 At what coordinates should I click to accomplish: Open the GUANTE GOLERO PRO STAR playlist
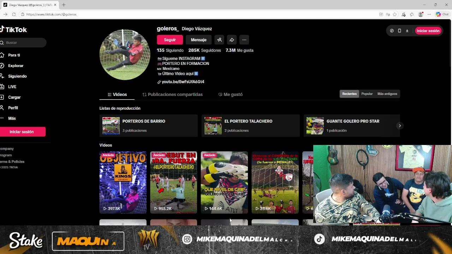pyautogui.click(x=352, y=126)
